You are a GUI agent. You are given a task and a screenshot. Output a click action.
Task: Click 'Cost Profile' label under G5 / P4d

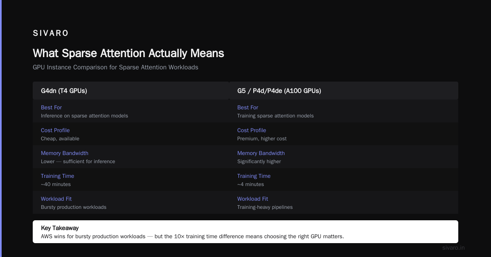click(x=252, y=130)
